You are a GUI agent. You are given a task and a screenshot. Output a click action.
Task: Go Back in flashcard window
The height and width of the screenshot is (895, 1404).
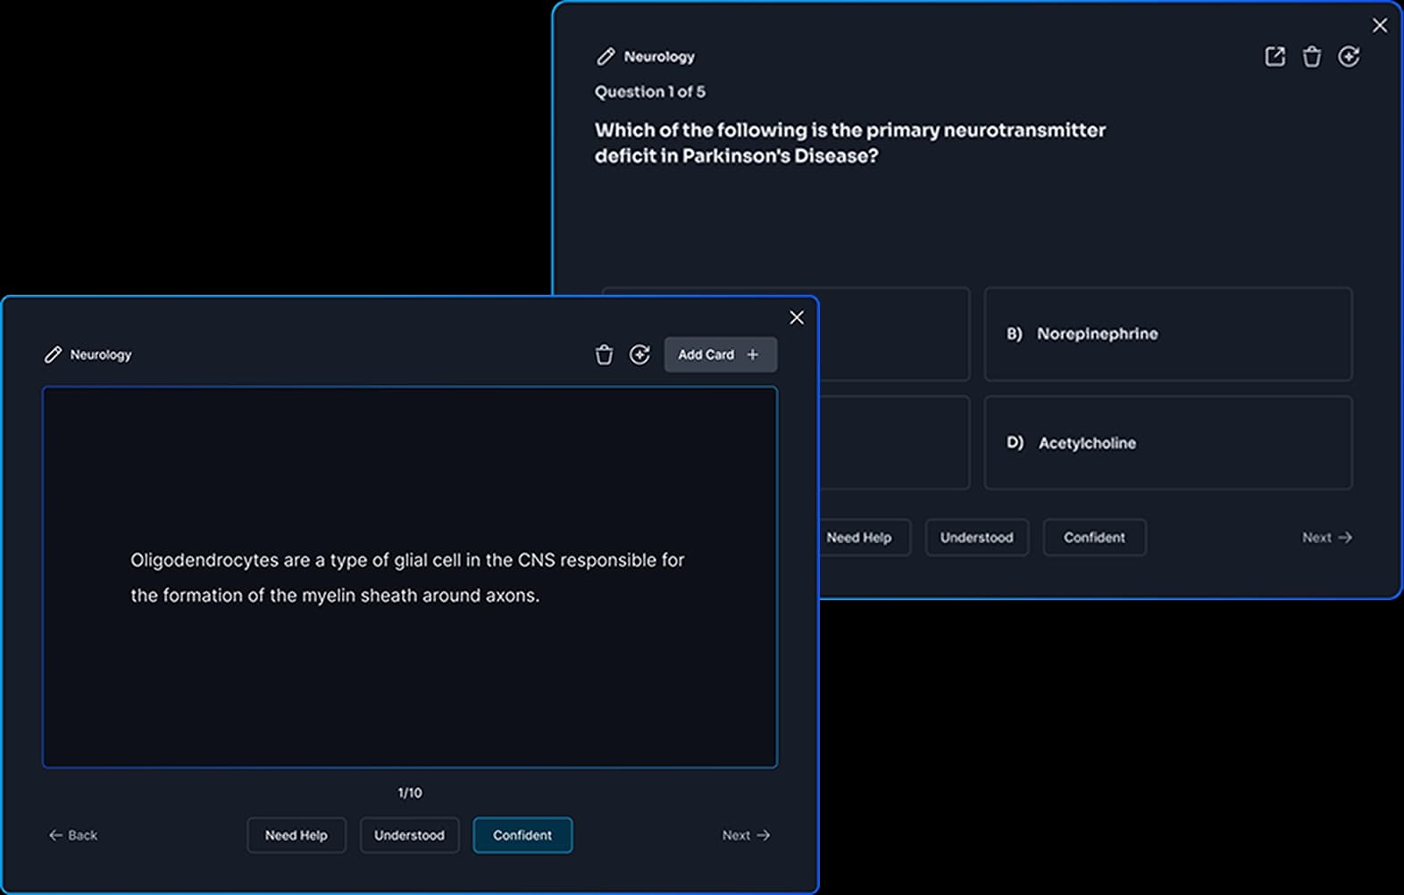click(73, 835)
